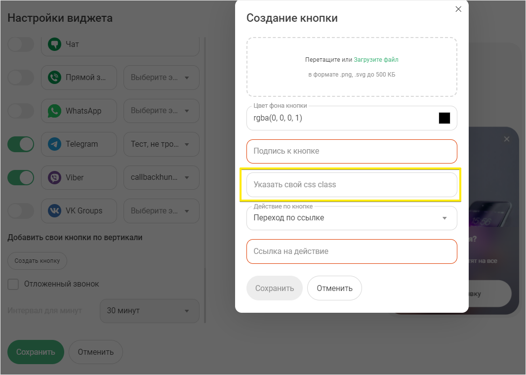Enable the Прямой звонок toggle
The height and width of the screenshot is (375, 526).
[21, 77]
